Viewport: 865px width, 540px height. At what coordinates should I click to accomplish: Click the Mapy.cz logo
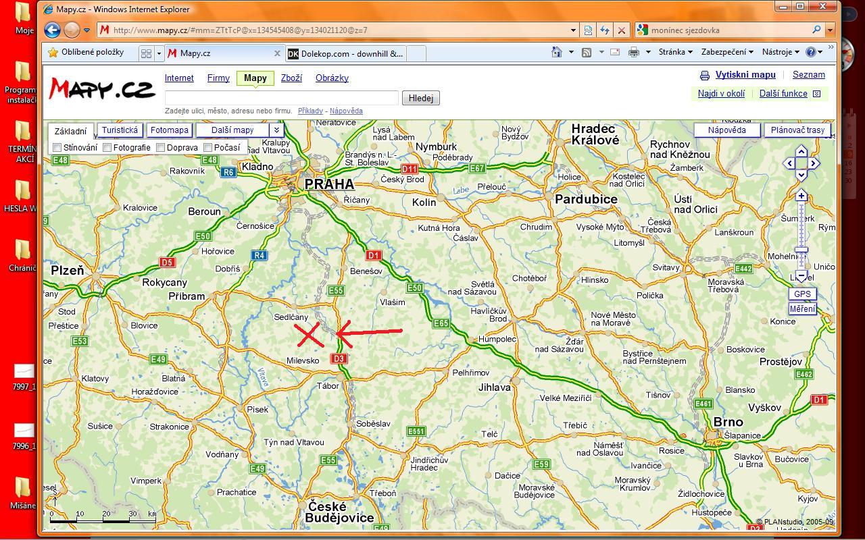click(102, 90)
